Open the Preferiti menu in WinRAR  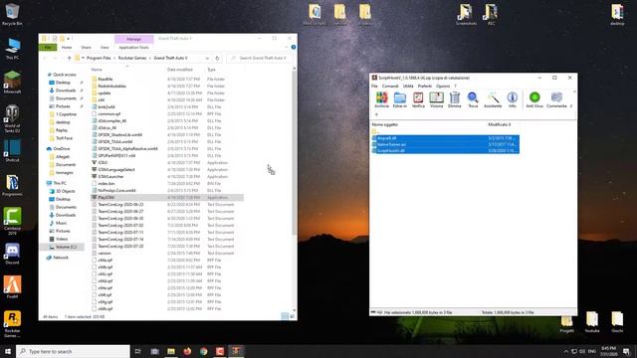pos(425,87)
